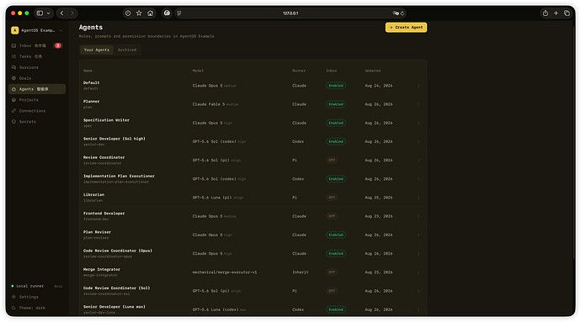Viewport: 581px width, 322px height.
Task: Click the Connections link icon
Action: tap(13, 111)
